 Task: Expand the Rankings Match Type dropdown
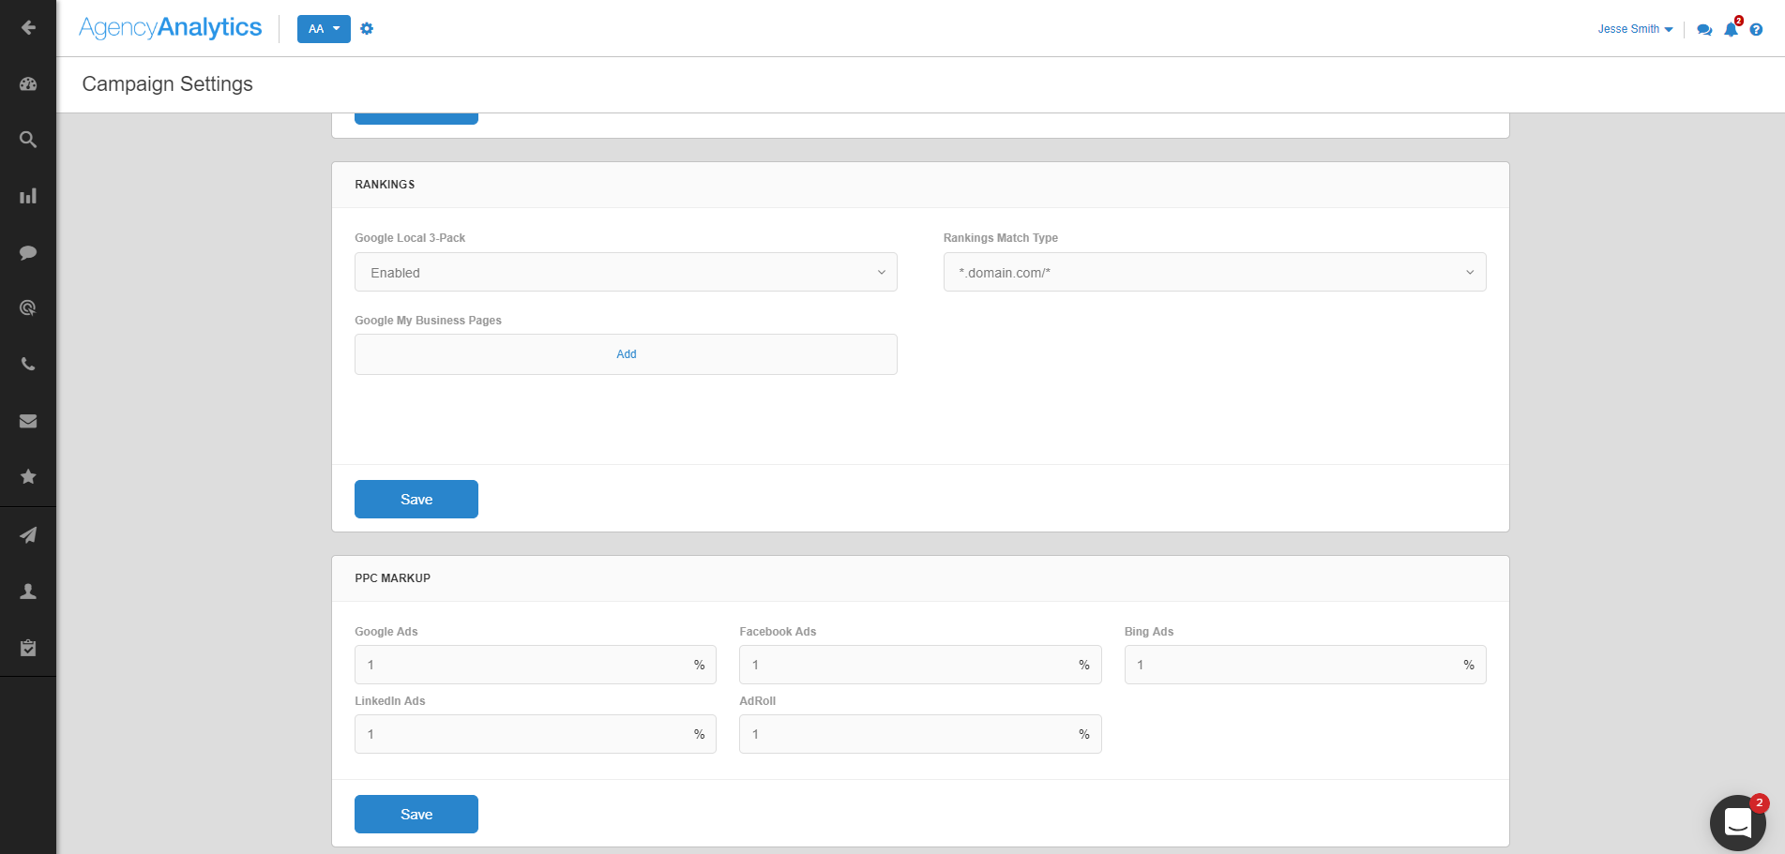click(x=1215, y=272)
